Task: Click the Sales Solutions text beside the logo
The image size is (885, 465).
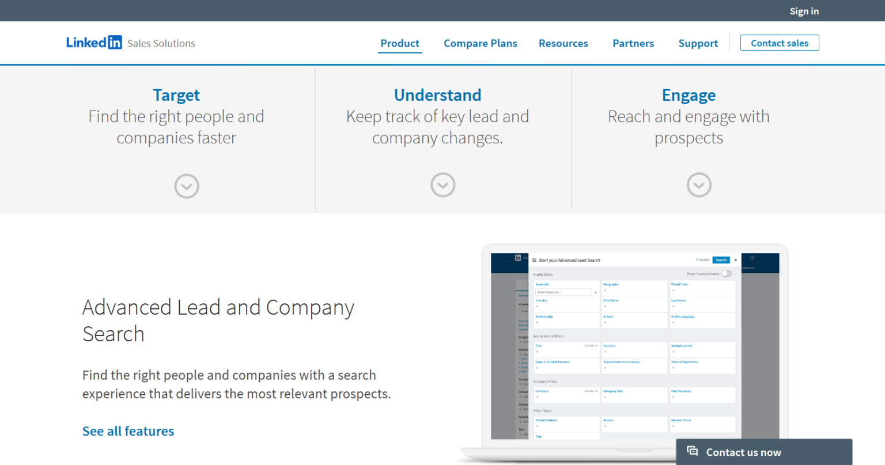Action: point(161,43)
